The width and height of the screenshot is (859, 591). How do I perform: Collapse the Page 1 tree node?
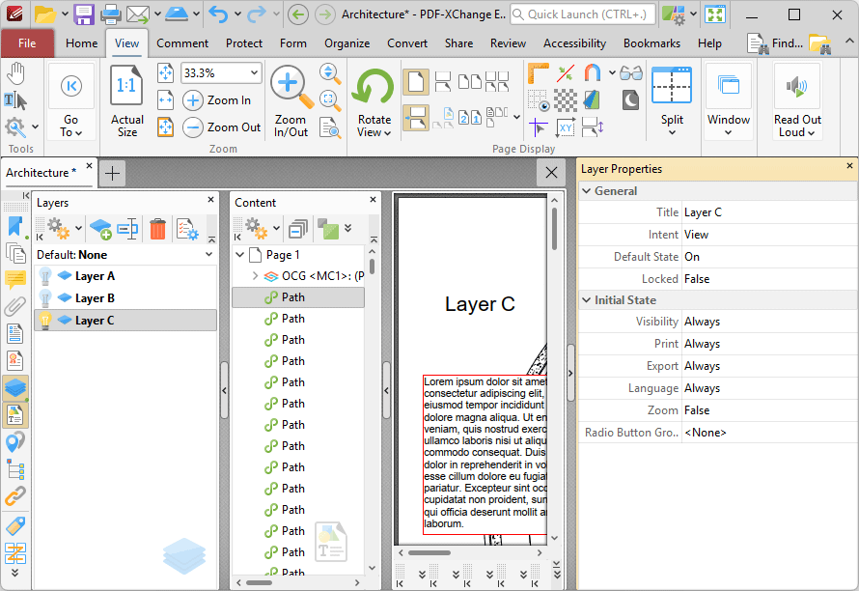click(240, 255)
